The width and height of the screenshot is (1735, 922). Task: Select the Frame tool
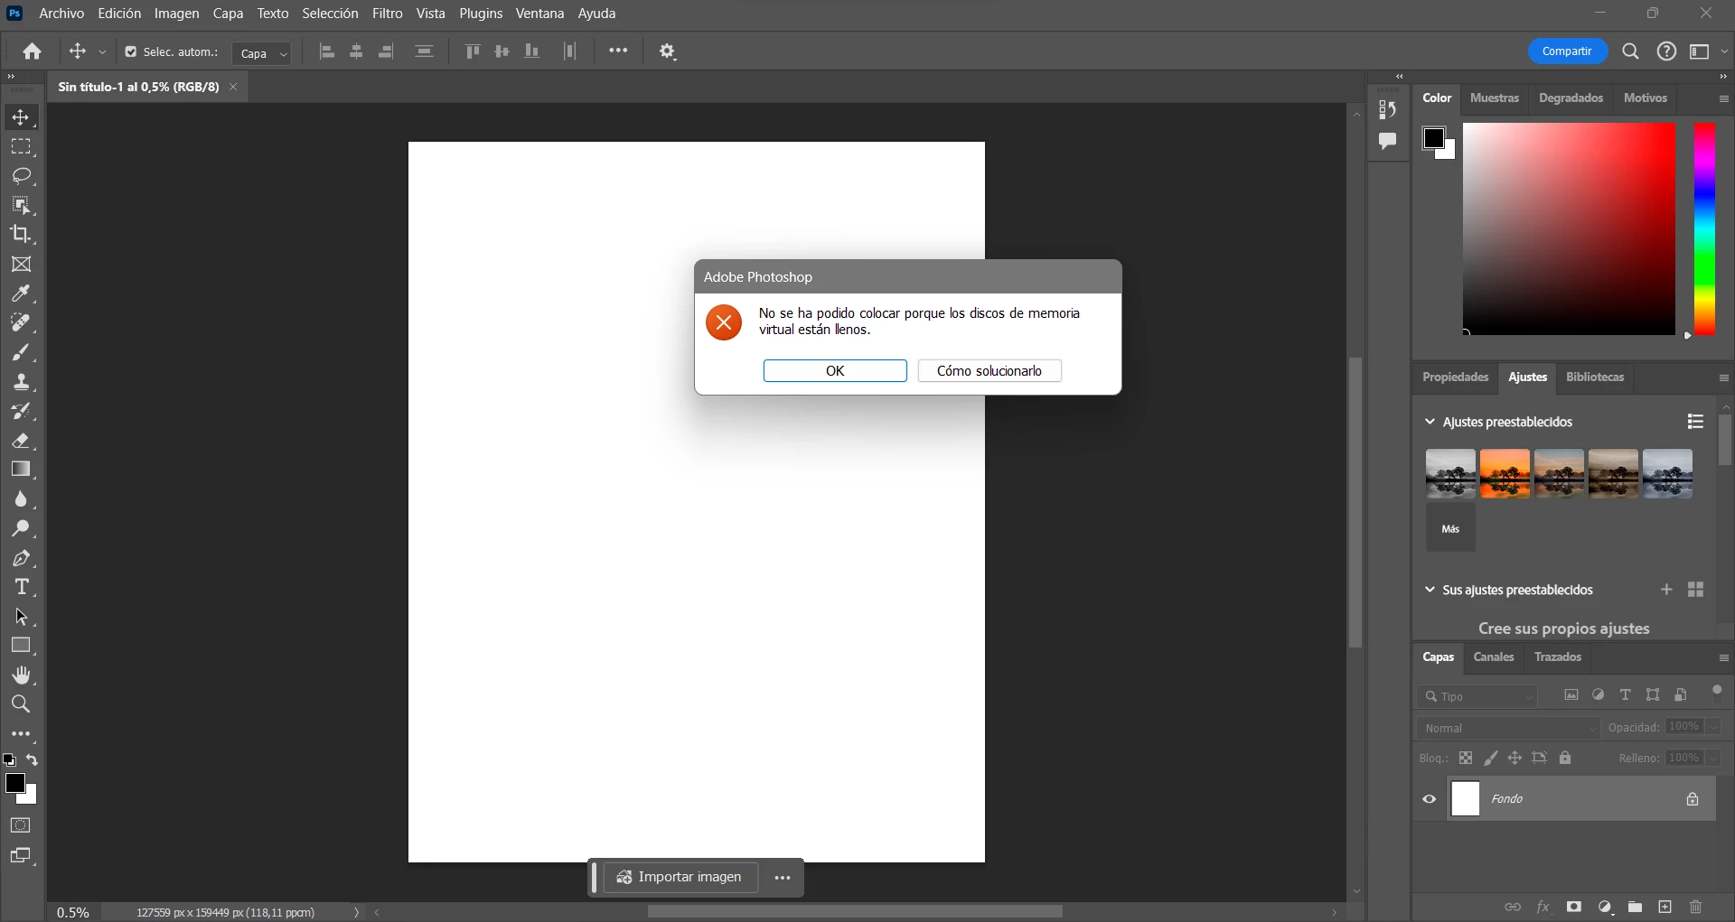point(21,264)
